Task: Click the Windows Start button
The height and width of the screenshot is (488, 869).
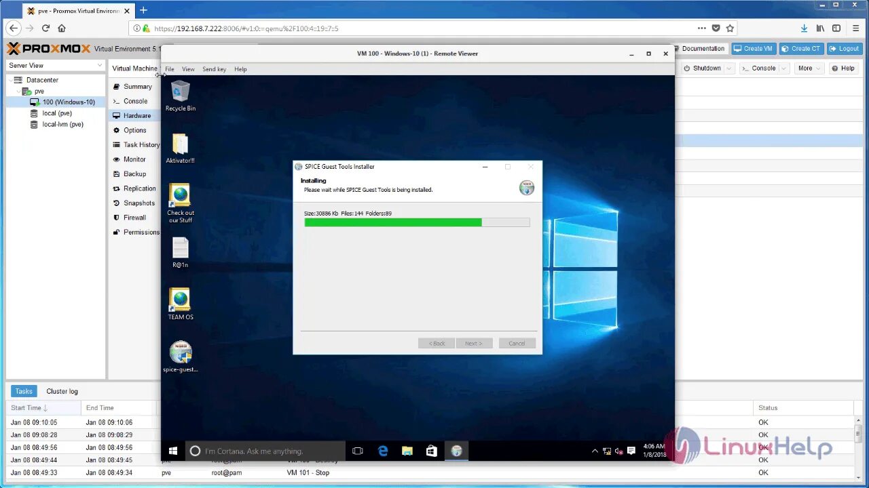Action: (173, 451)
